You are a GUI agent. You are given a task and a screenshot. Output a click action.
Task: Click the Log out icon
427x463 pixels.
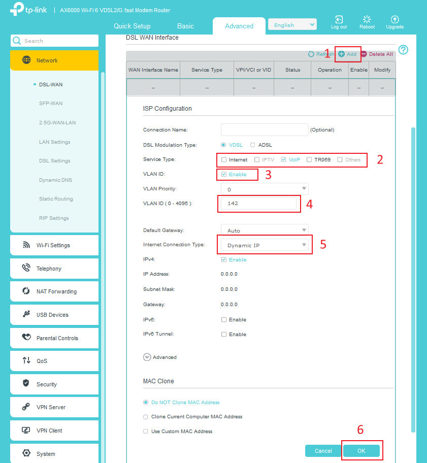tap(339, 20)
